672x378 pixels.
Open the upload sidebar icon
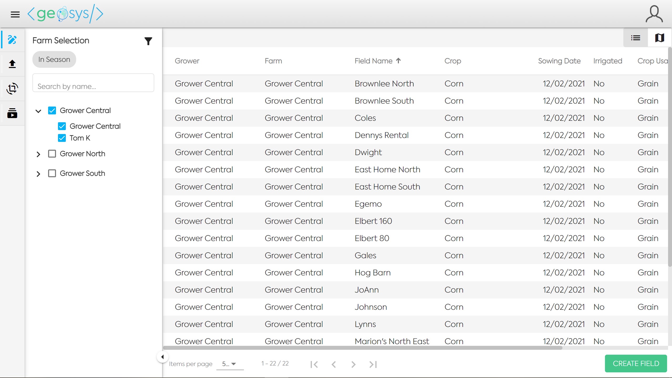click(x=12, y=64)
